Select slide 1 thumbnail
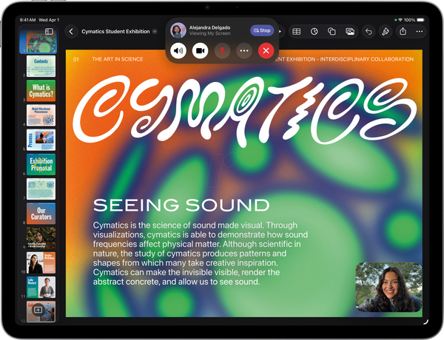The height and width of the screenshot is (340, 444). coord(38,41)
